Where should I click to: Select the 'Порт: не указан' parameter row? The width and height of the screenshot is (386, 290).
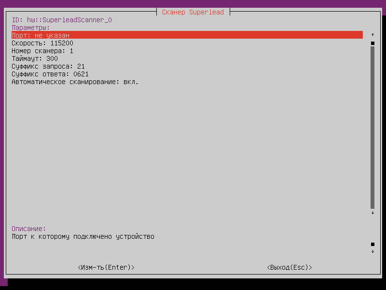(x=187, y=35)
